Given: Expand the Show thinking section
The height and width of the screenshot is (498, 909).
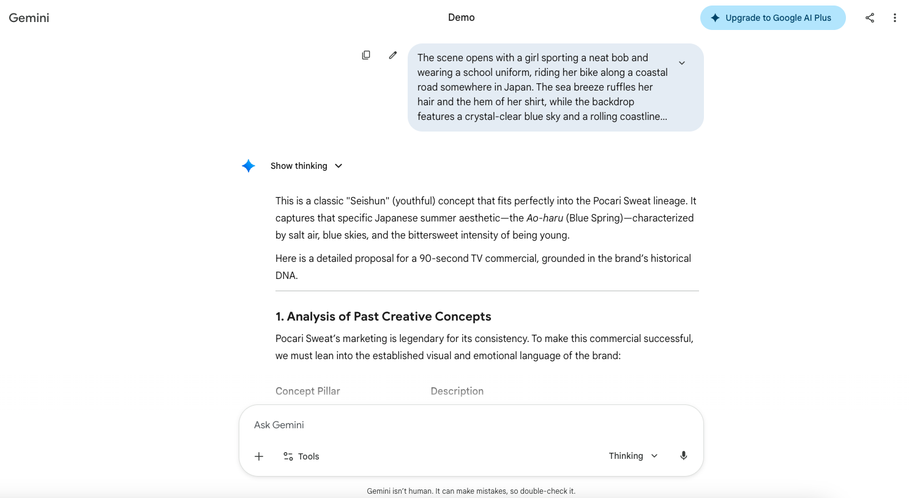Looking at the screenshot, I should 306,166.
